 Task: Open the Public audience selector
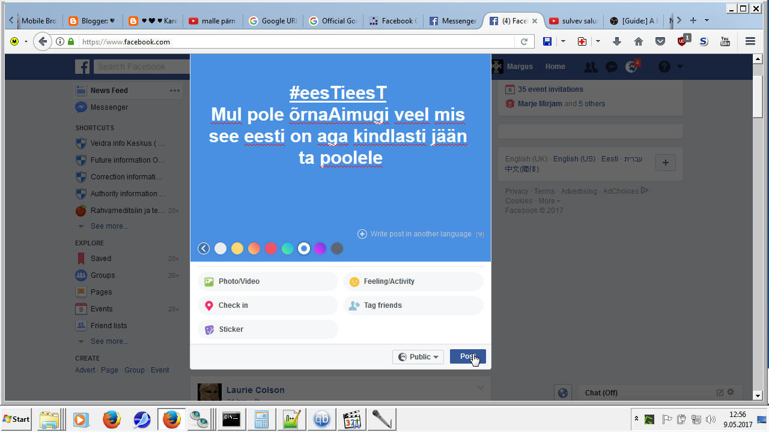tap(418, 357)
